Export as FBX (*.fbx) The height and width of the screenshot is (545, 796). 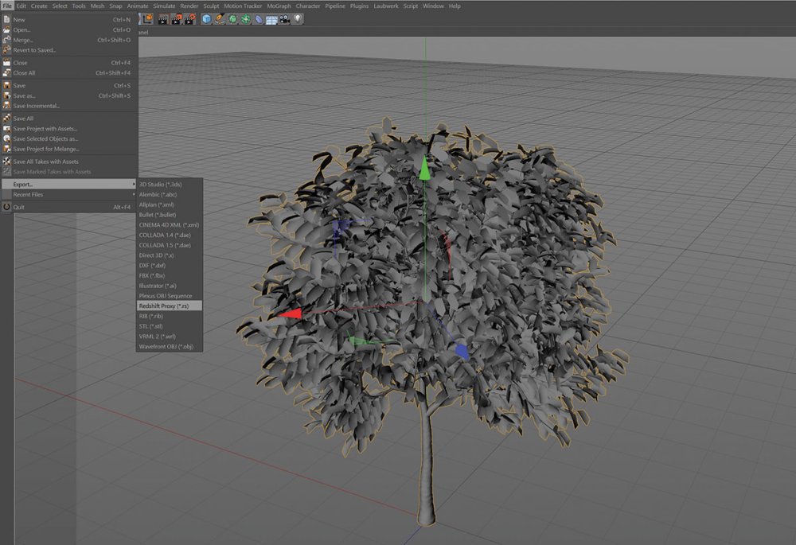pos(170,276)
